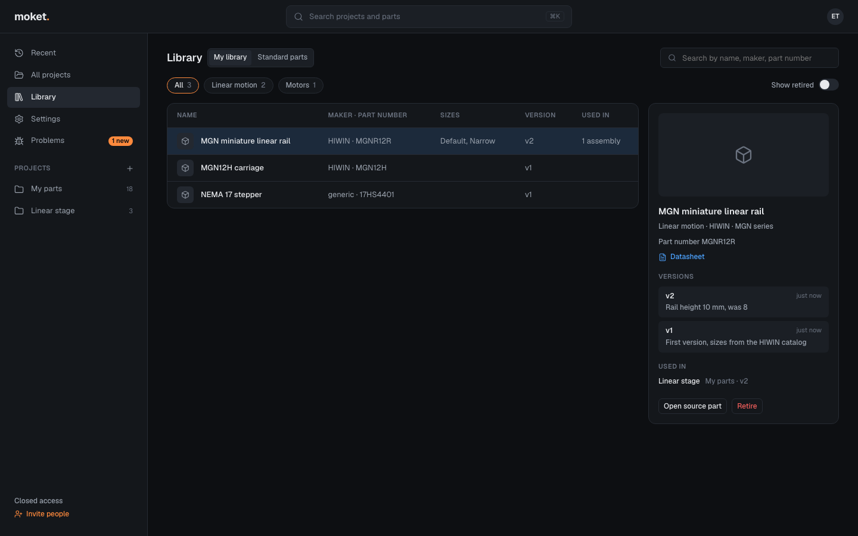The image size is (858, 536).
Task: Select the Library books icon in sidebar
Action: (19, 97)
